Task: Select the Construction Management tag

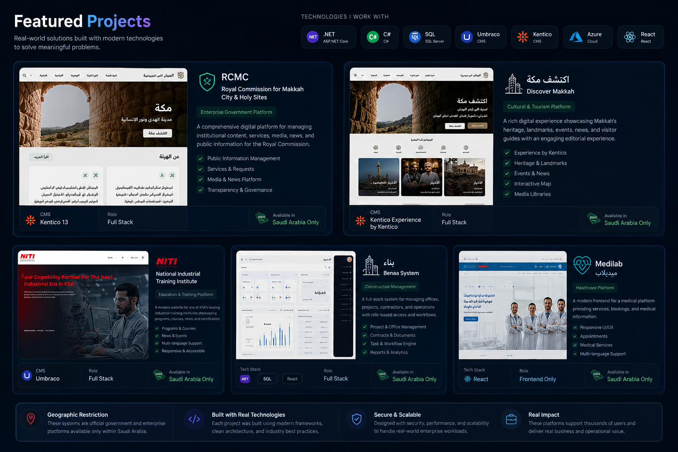Action: (x=390, y=287)
